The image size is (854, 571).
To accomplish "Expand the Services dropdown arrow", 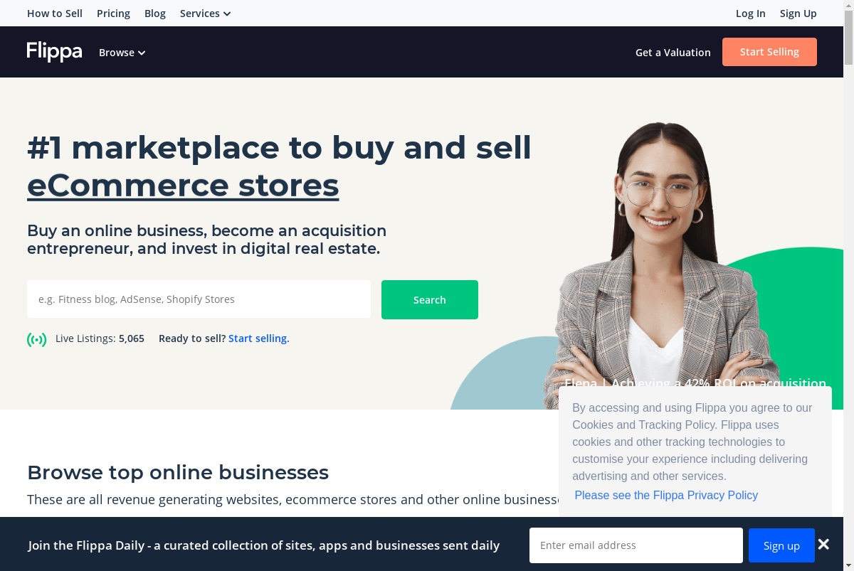I will tap(227, 14).
